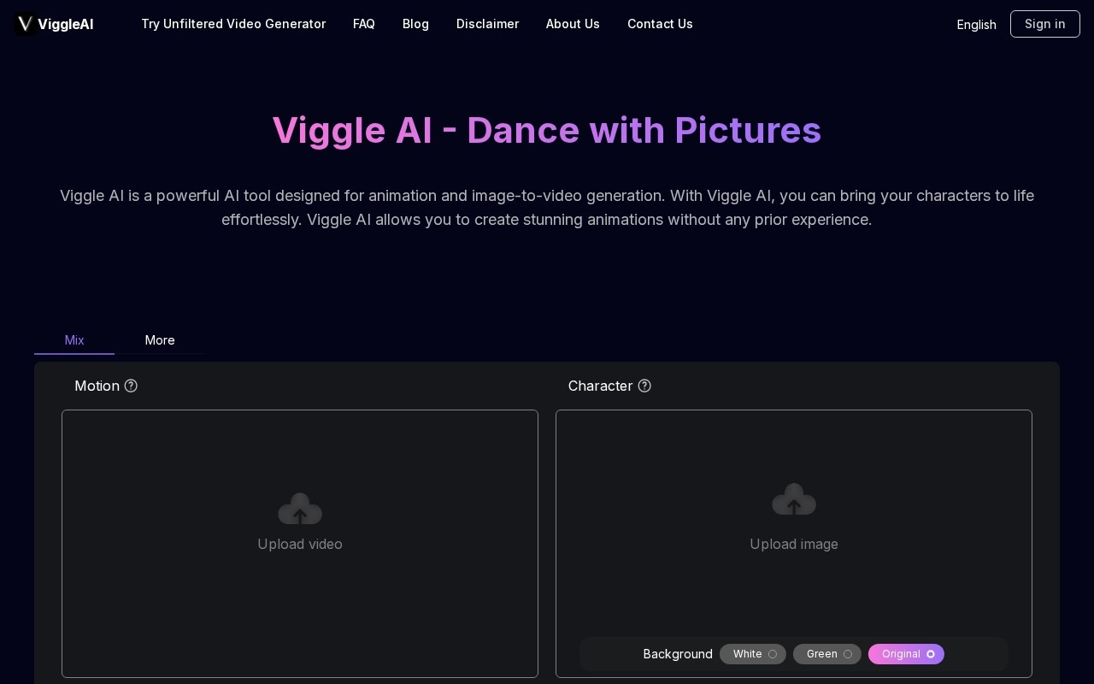
Task: Select the Original background option
Action: coord(906,654)
